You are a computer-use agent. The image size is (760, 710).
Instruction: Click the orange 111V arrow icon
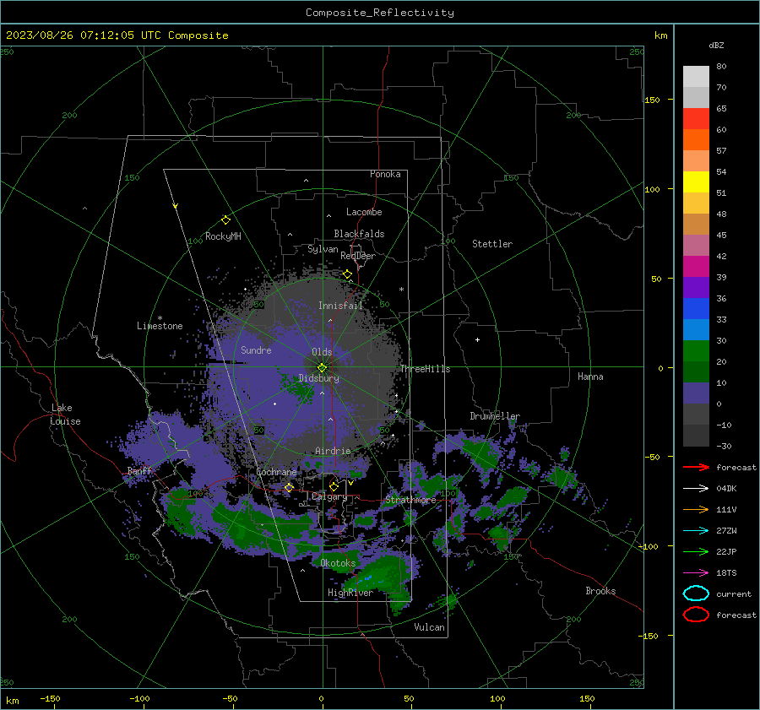696,509
